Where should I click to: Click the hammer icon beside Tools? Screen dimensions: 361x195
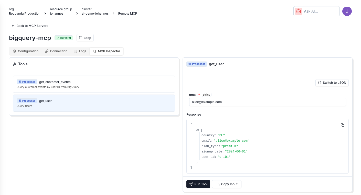pos(15,64)
